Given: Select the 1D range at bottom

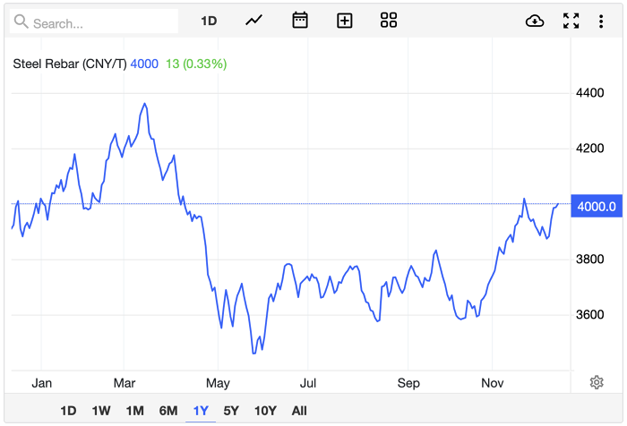Looking at the screenshot, I should (68, 411).
